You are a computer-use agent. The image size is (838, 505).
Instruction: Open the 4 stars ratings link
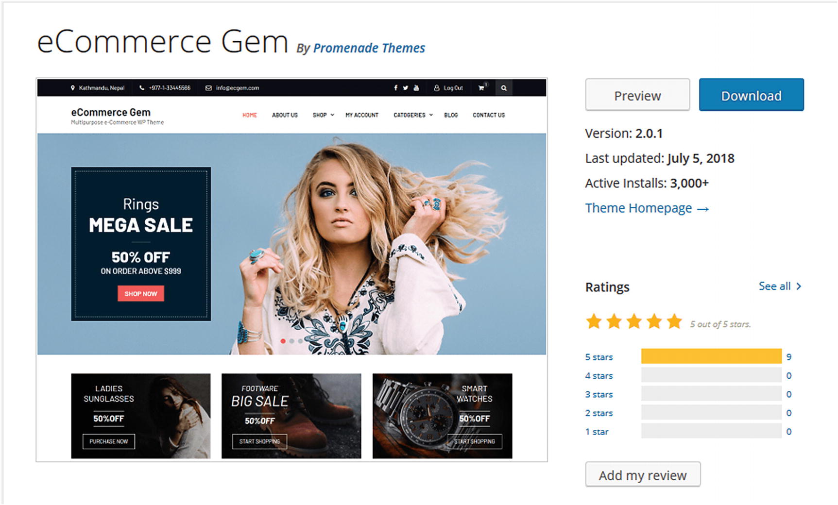tap(599, 376)
